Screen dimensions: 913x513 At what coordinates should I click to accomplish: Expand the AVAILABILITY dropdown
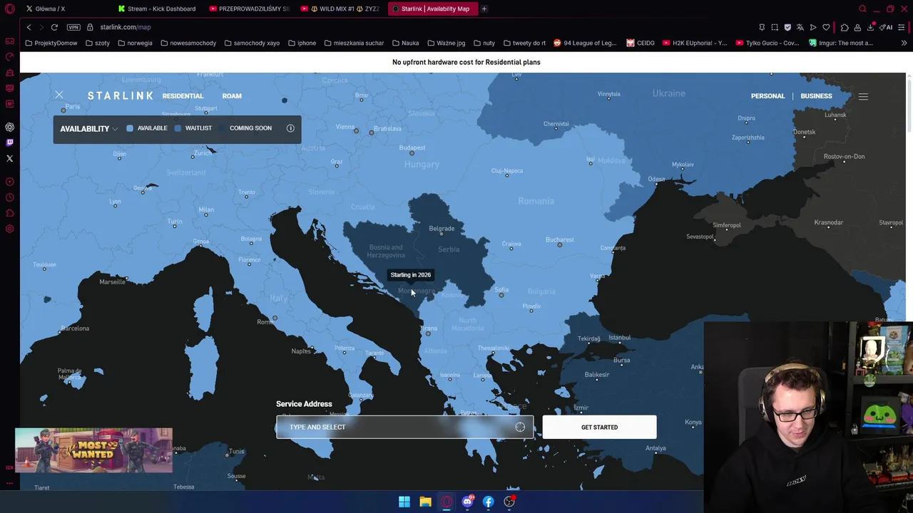[x=89, y=129]
